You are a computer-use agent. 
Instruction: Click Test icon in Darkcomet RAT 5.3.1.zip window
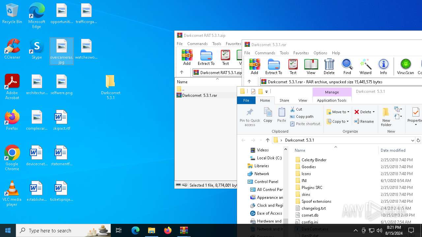pyautogui.click(x=226, y=58)
